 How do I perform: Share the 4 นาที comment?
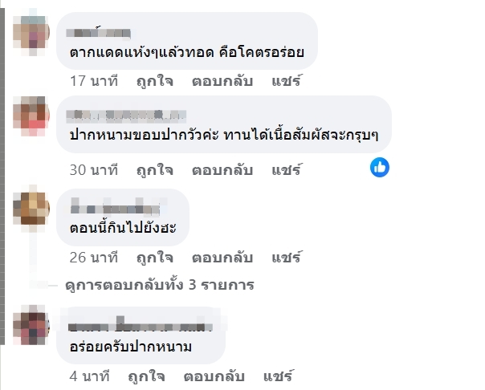pos(278,375)
